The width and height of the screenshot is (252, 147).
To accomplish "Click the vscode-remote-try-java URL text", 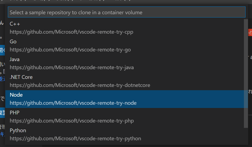I will tap(72, 68).
